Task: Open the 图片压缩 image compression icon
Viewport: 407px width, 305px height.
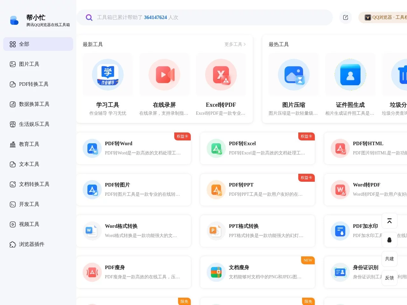Action: pos(293,74)
